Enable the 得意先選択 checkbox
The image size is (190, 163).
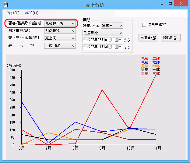point(144,25)
